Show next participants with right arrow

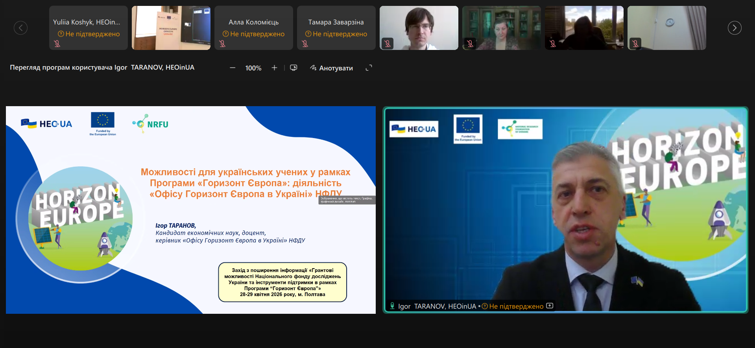point(734,28)
